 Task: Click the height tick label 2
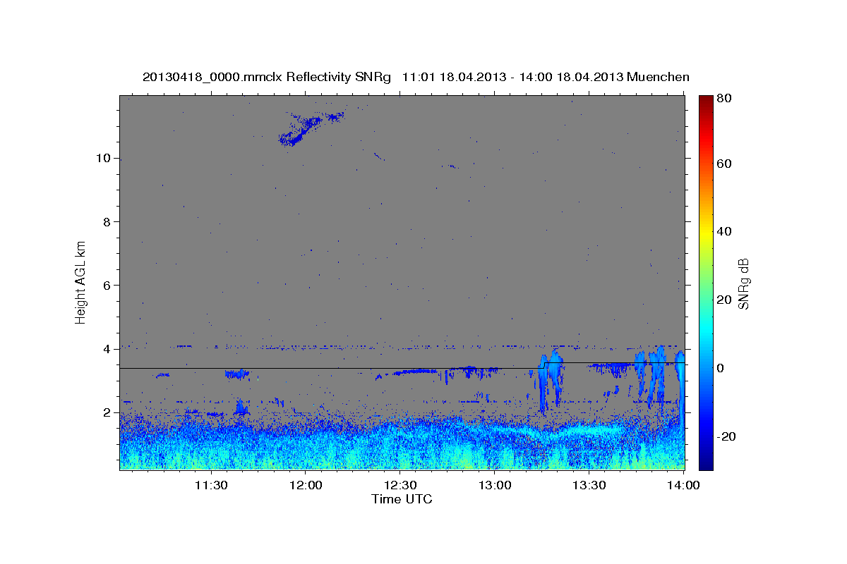coord(107,412)
